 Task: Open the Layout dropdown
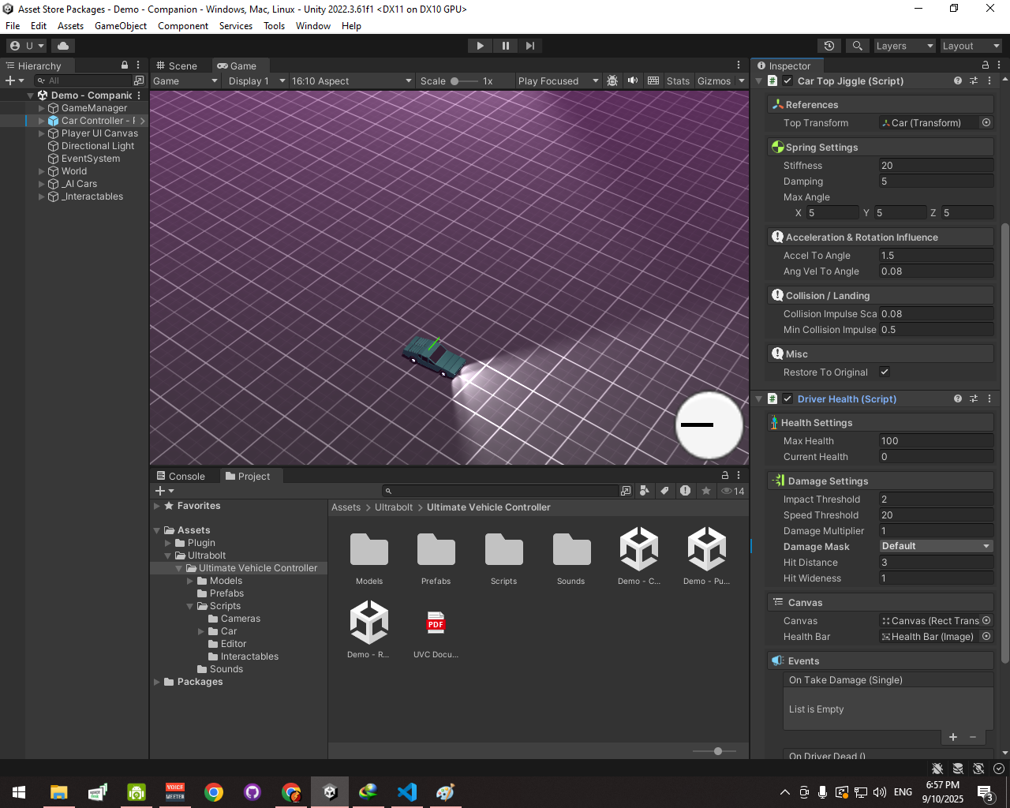coord(971,46)
